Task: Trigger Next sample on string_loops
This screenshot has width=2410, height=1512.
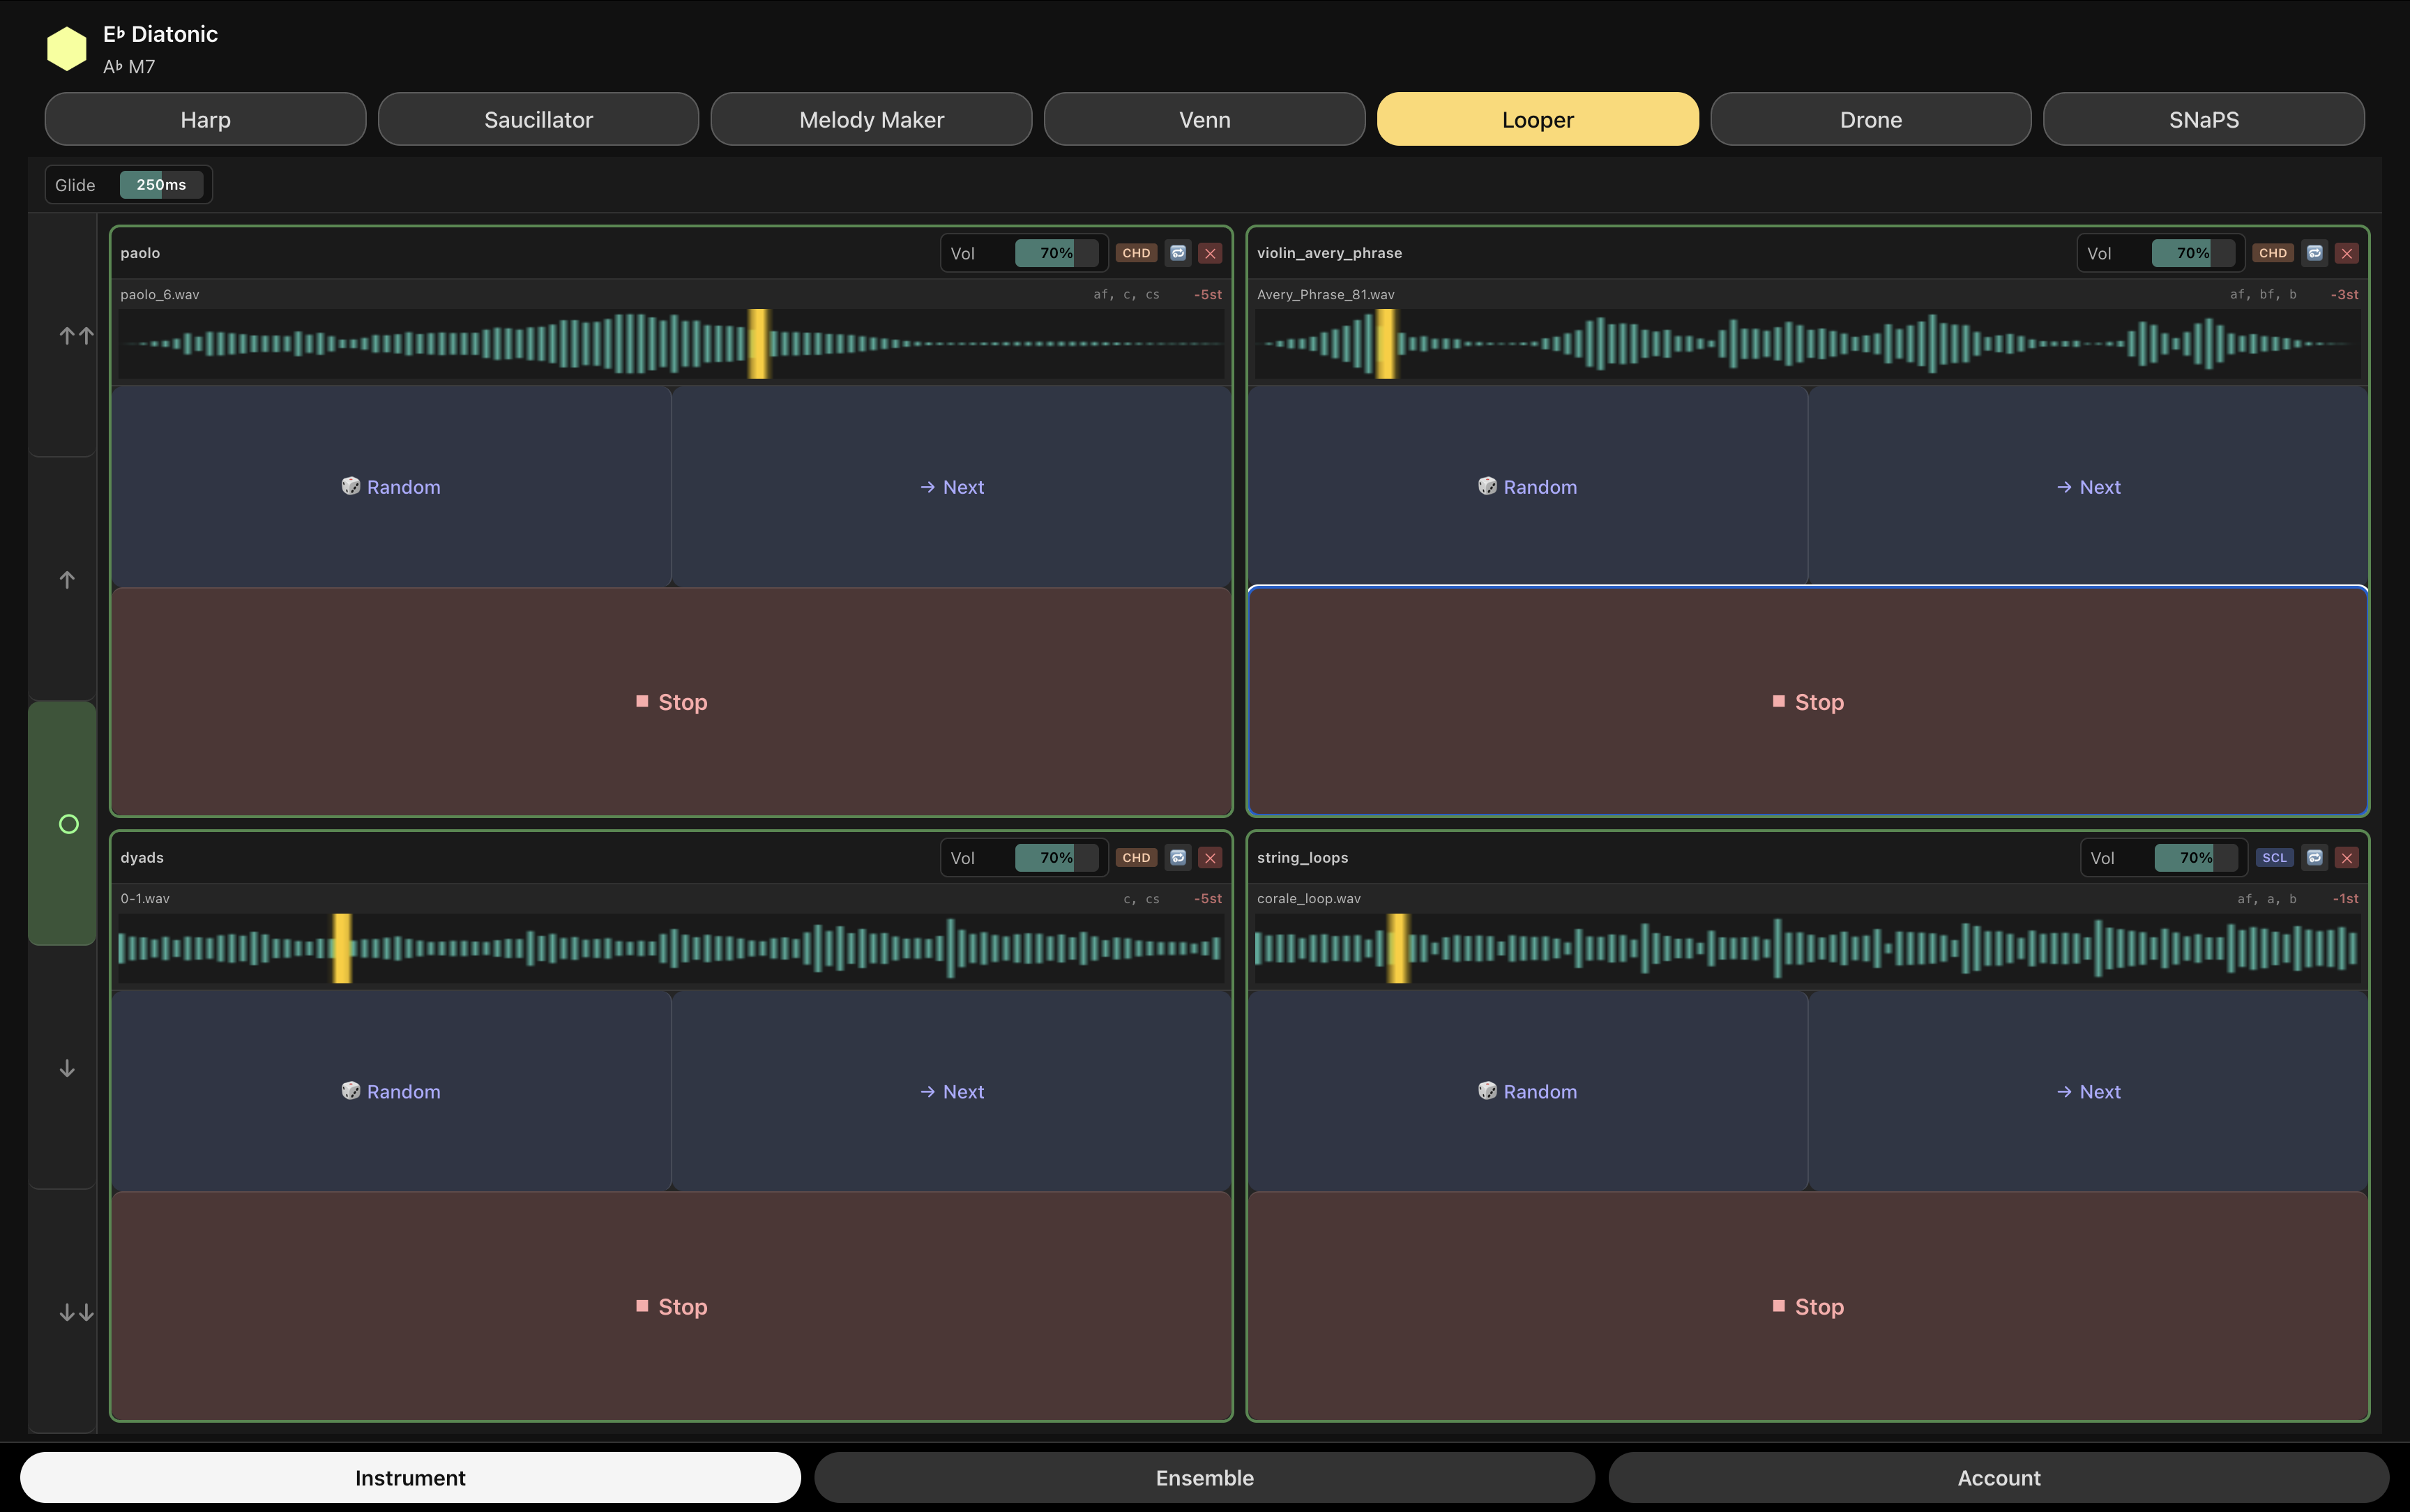Action: coord(2088,1091)
